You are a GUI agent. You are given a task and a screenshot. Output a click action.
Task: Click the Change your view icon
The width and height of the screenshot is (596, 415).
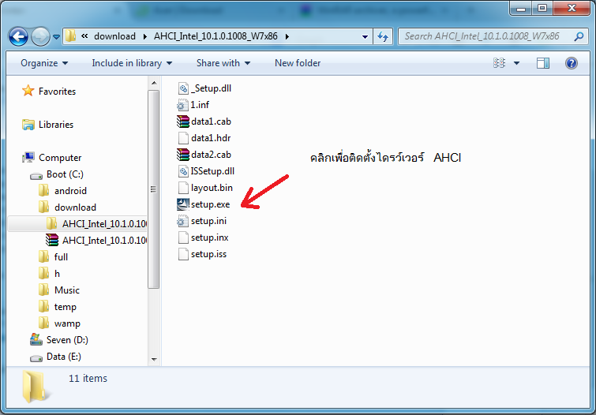pos(499,63)
